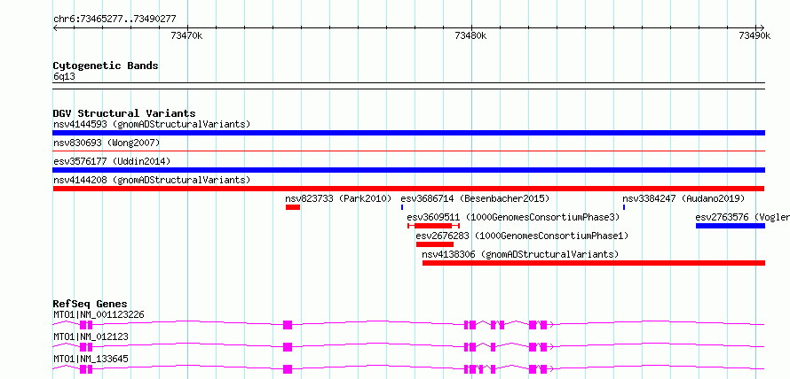
Task: Click the leftmost exon pair of NM_012123
Action: 86,347
